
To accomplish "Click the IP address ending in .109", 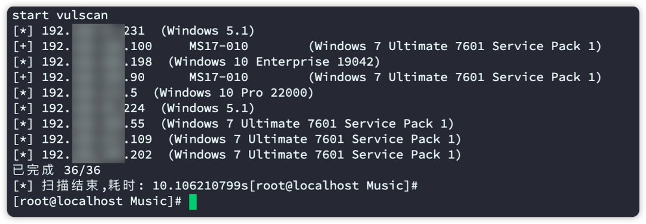I will (97, 139).
